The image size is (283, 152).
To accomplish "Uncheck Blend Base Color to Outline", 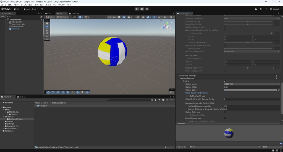I will pyautogui.click(x=225, y=93).
